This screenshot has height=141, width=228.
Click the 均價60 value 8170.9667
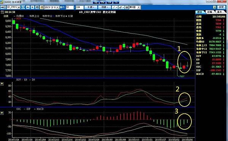point(215,42)
